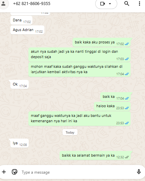Open the emoji and sticker picker
The width and height of the screenshot is (145, 181).
click(15, 172)
